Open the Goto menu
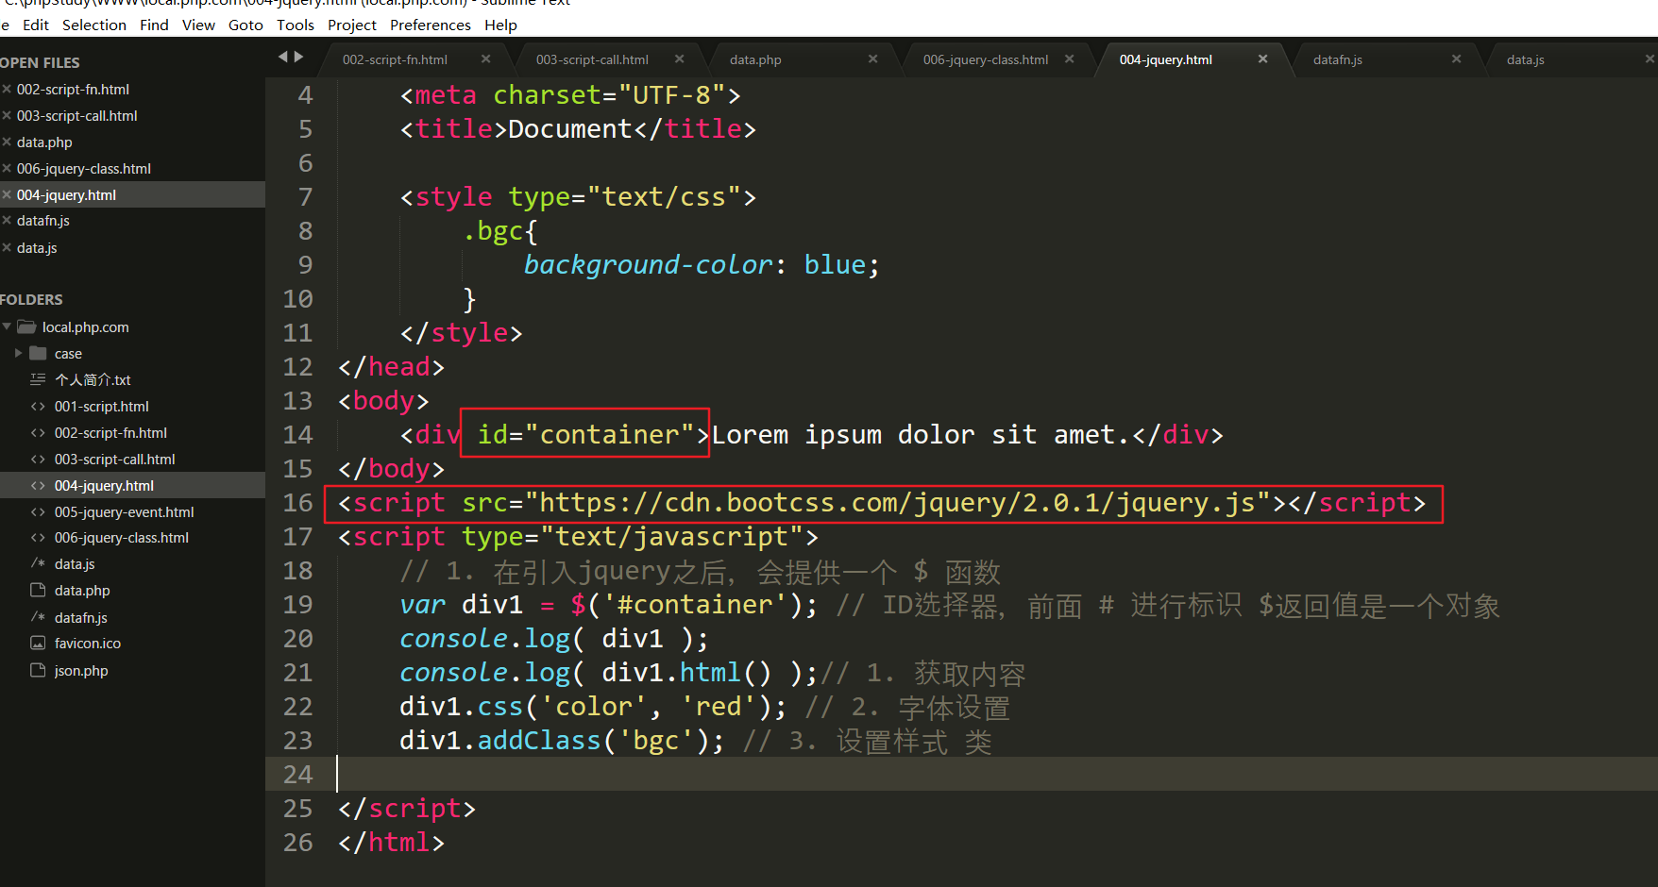The width and height of the screenshot is (1658, 887). coord(245,25)
